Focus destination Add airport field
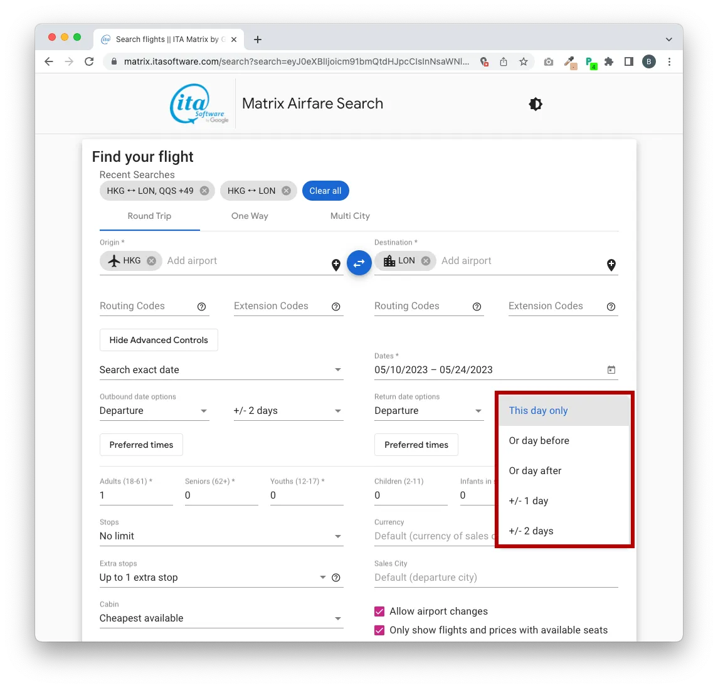The image size is (718, 688). 521,261
